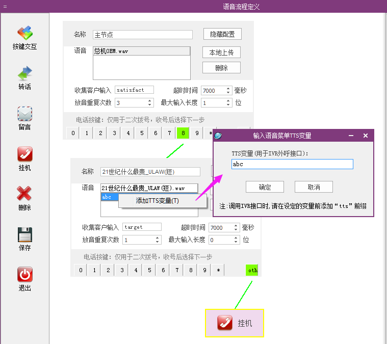The width and height of the screenshot is (387, 344).
Task: Click the 本地上传 upload button
Action: click(x=221, y=52)
